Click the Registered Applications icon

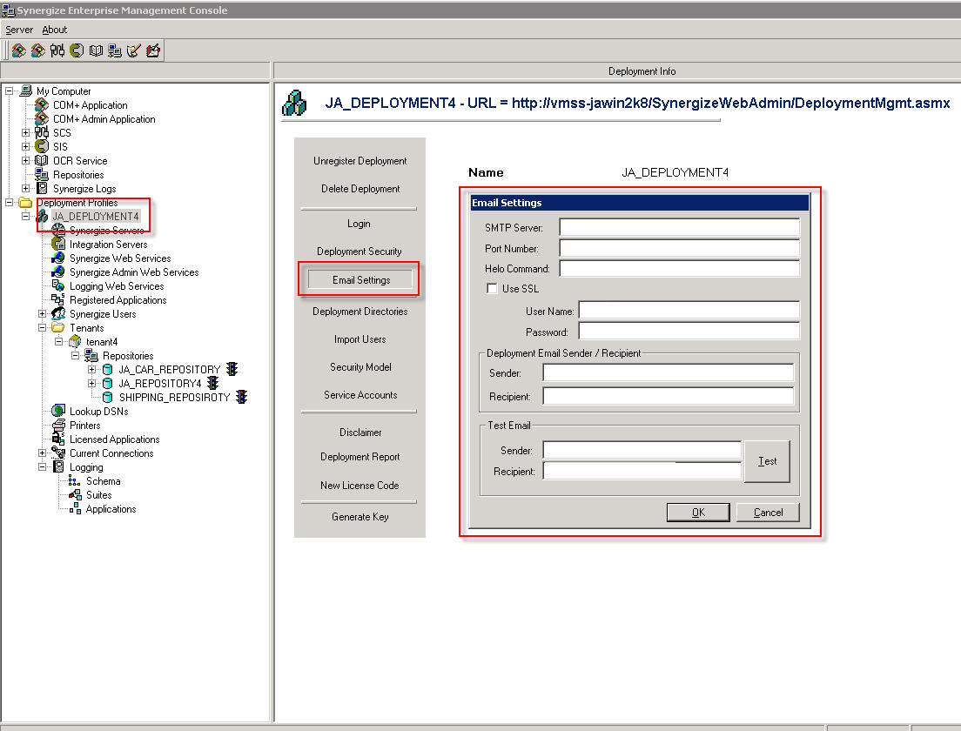point(58,299)
